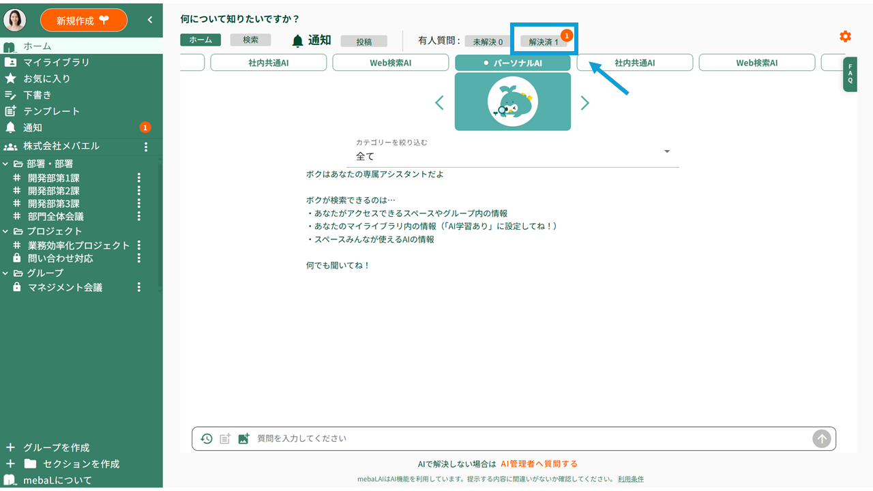
Task: Click the add image icon in input bar
Action: tap(243, 439)
